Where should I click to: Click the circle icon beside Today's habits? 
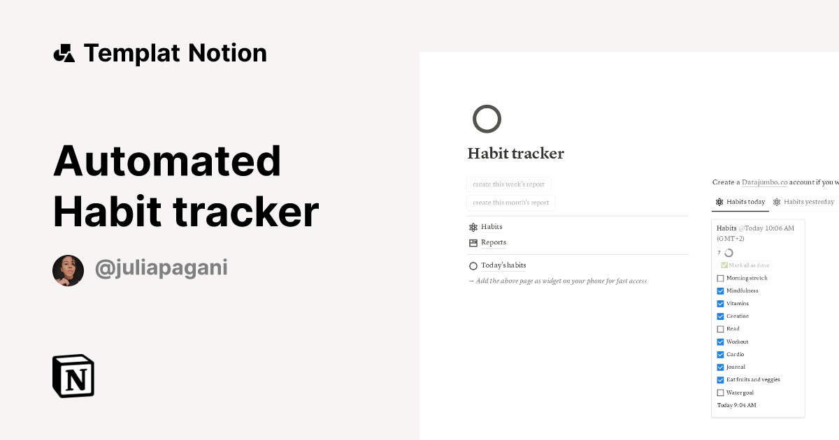(473, 265)
